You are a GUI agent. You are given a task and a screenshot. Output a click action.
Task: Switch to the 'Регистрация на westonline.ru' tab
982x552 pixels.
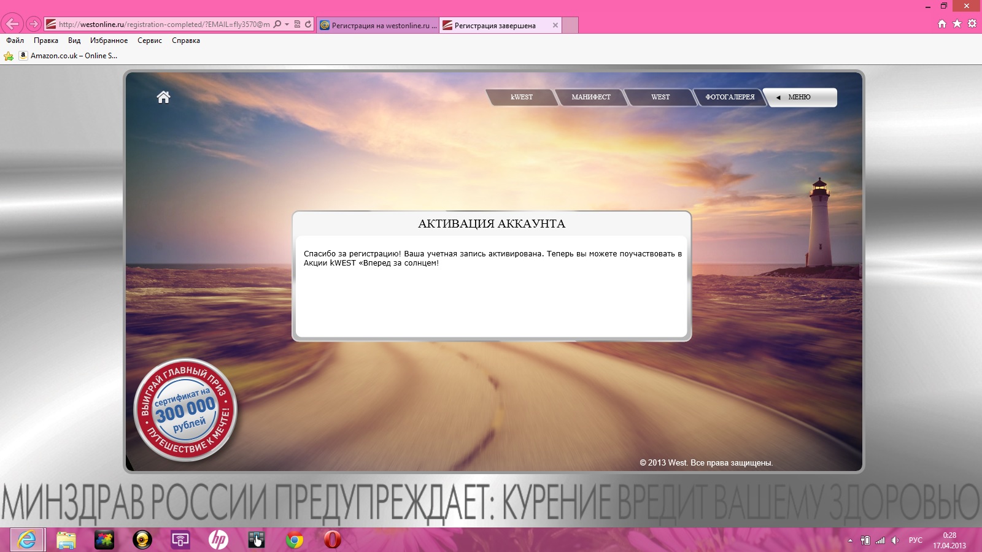(378, 25)
